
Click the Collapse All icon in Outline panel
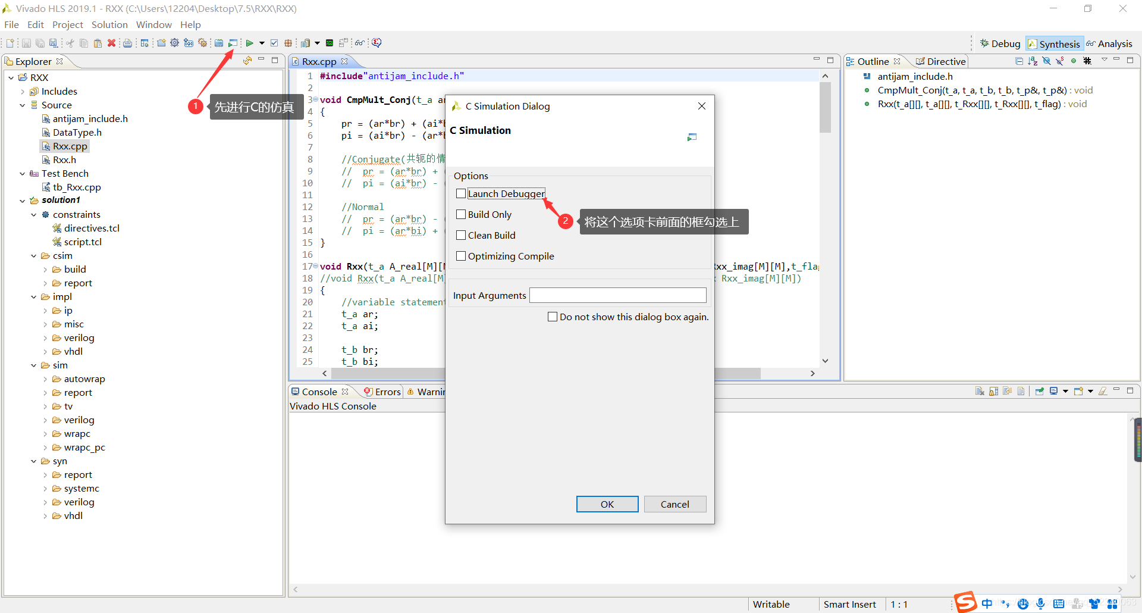point(1019,61)
